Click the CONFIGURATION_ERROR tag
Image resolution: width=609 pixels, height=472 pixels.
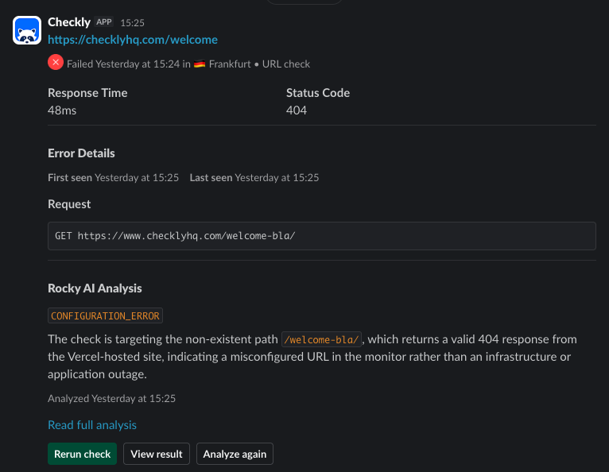coord(105,315)
